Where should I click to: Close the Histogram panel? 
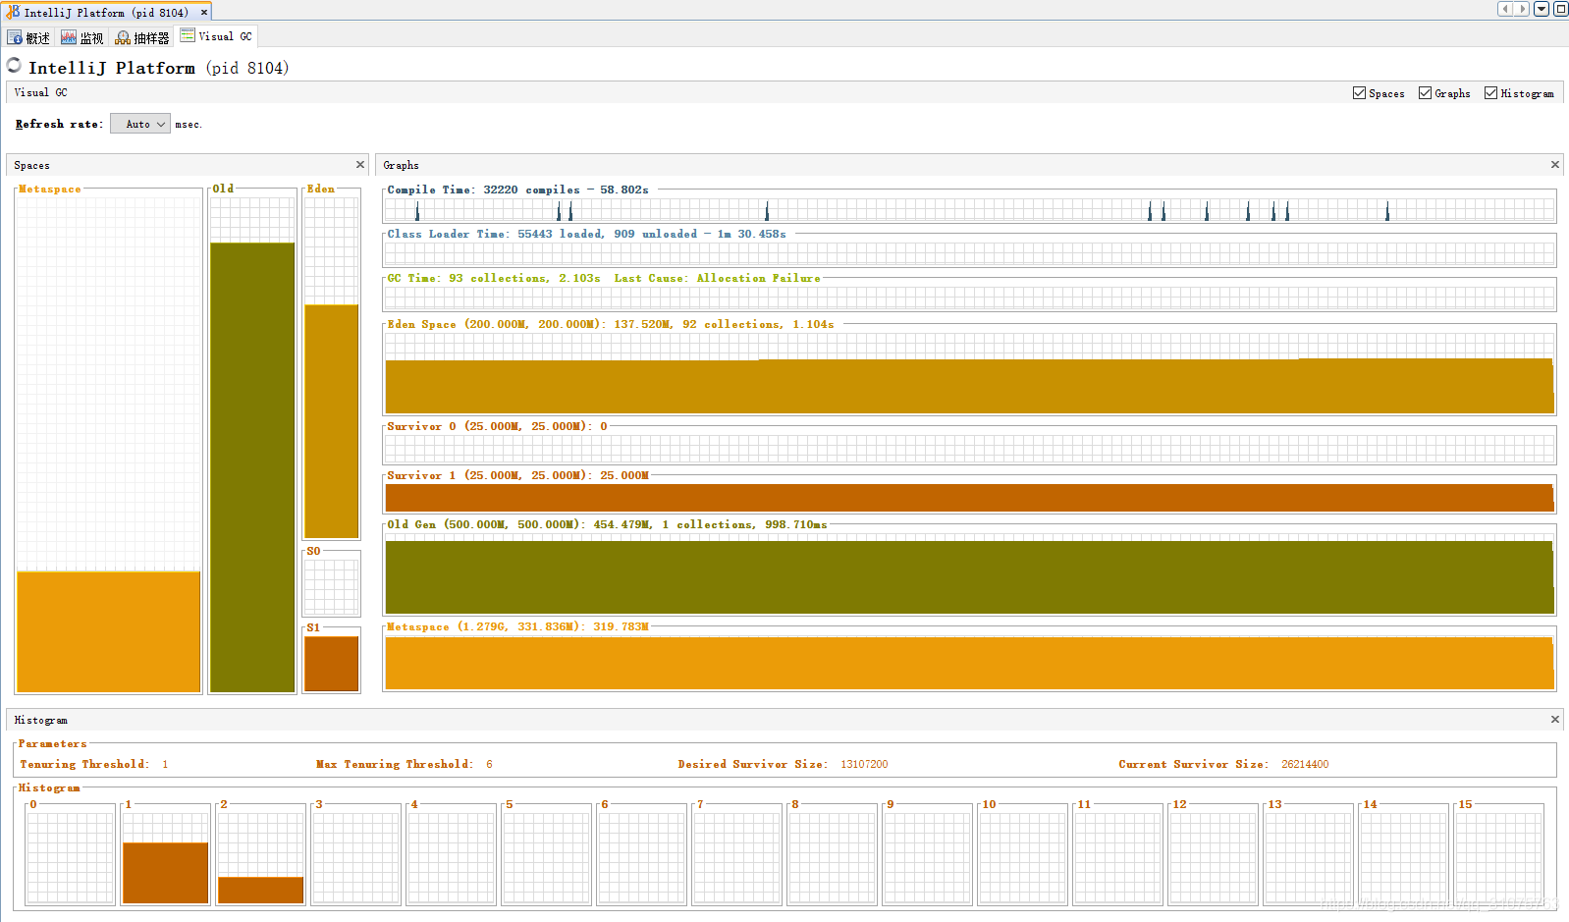click(x=1555, y=720)
